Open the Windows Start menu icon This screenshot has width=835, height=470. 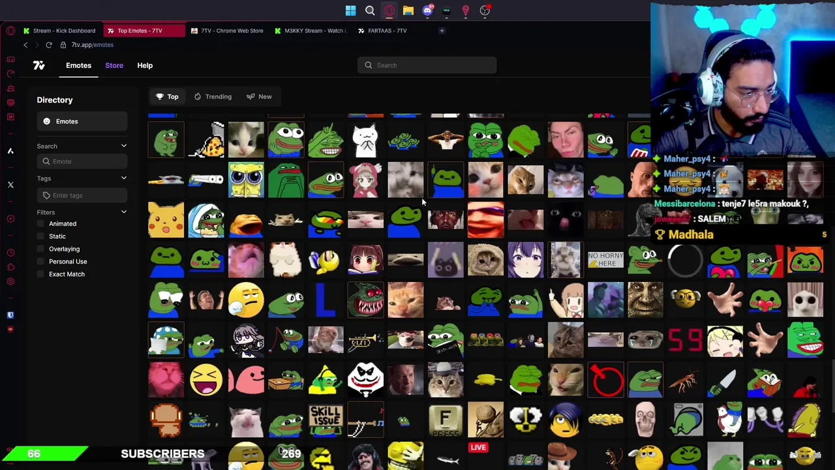[350, 10]
